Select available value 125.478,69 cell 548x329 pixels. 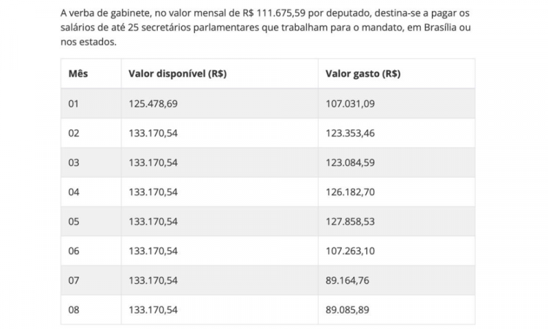pyautogui.click(x=153, y=104)
